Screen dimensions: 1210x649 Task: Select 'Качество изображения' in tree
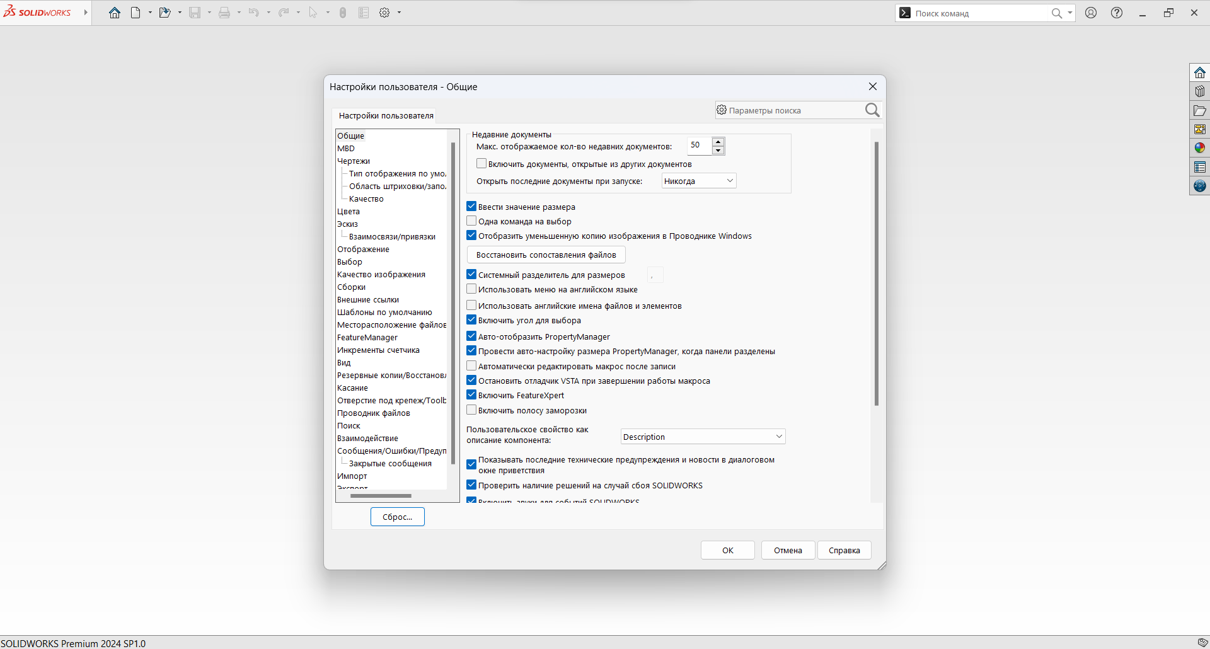pos(381,274)
